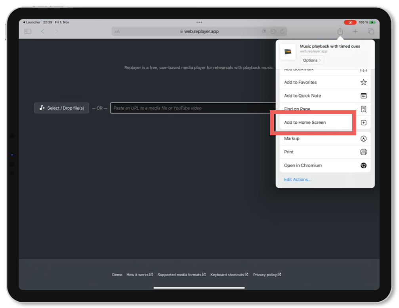399x308 pixels.
Task: Open the extensions icon in address bar
Action: (x=273, y=31)
